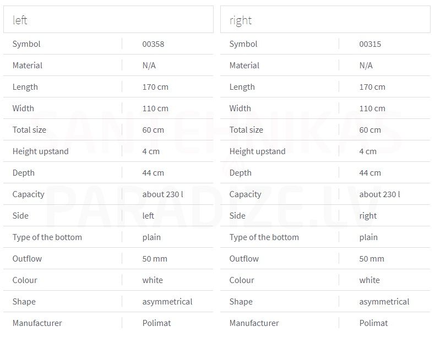Click right table Height upstand label
Screen dimensions: 435x337
(258, 151)
